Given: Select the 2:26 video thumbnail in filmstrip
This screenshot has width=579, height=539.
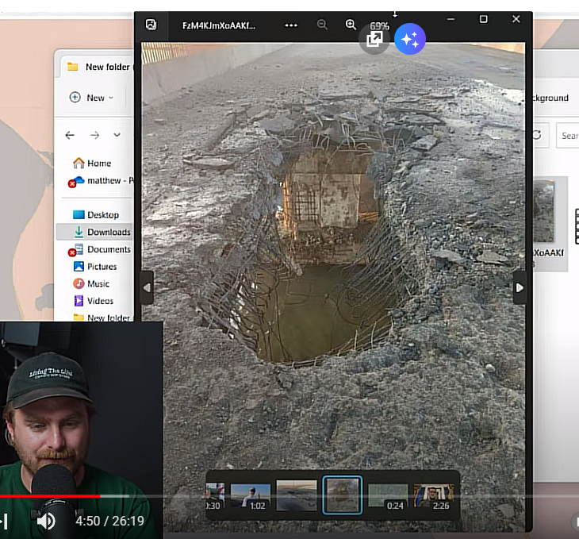Looking at the screenshot, I should (433, 496).
